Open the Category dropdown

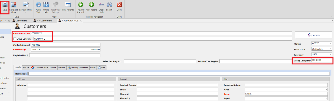coord(330,55)
